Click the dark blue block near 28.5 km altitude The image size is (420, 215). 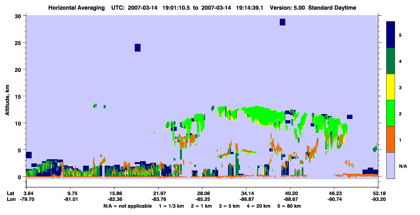tap(282, 22)
